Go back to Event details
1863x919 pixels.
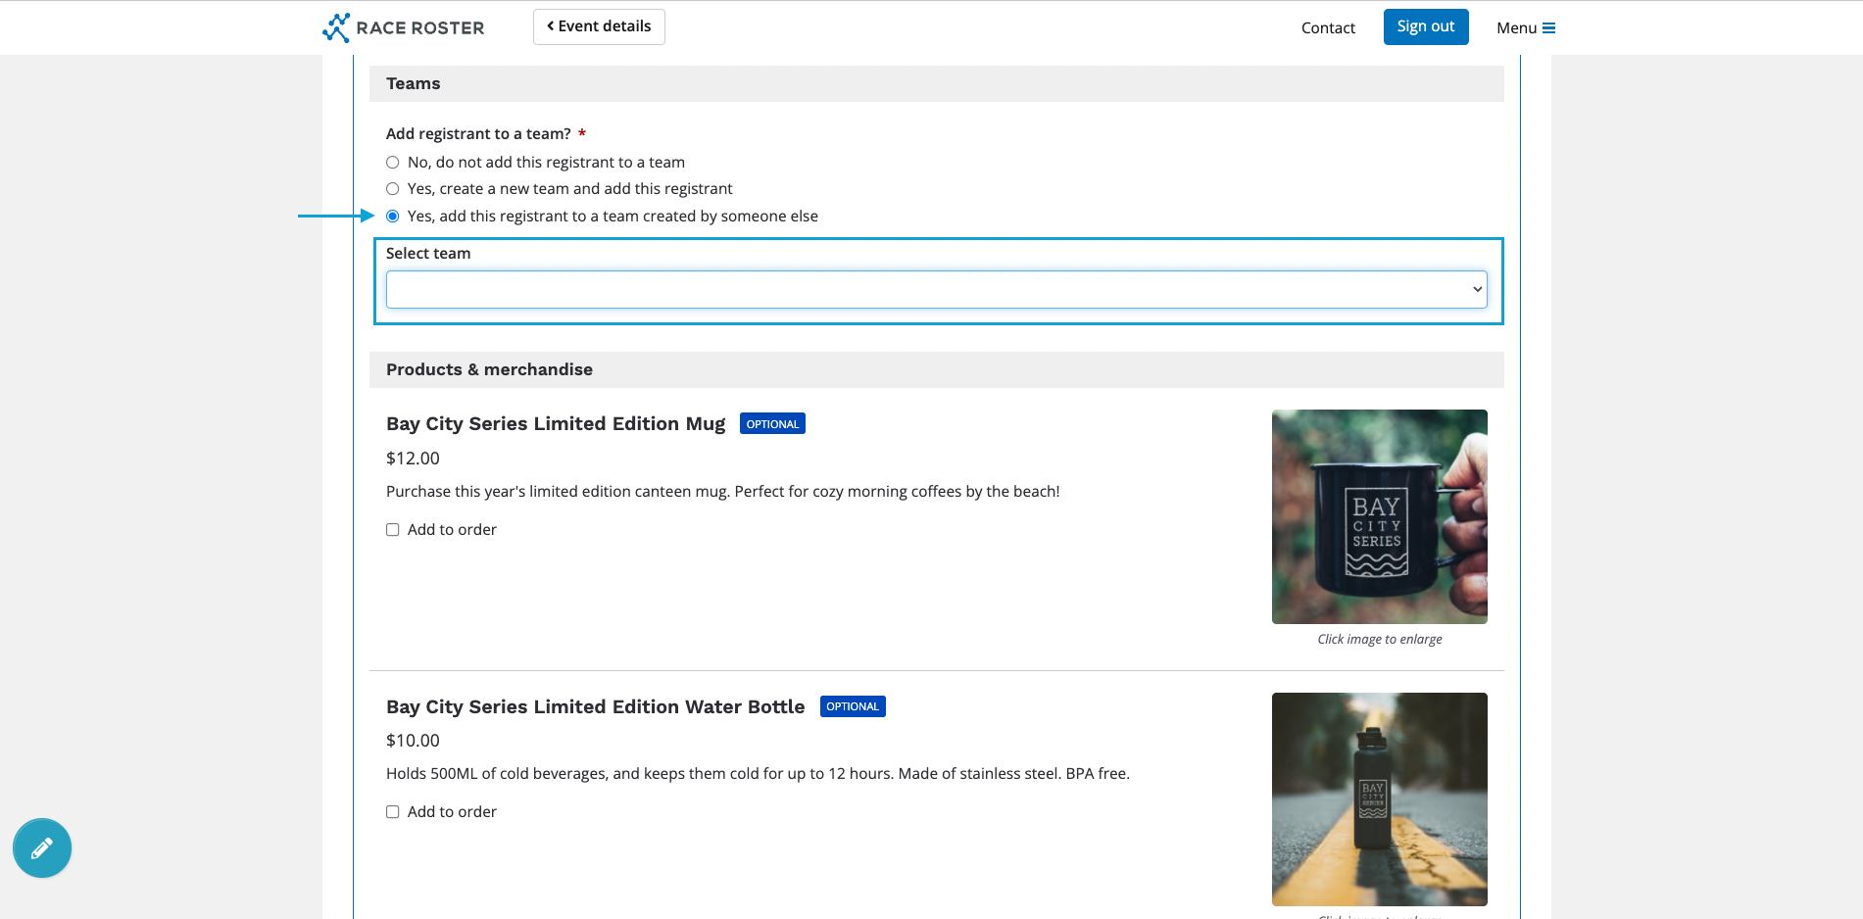coord(599,26)
